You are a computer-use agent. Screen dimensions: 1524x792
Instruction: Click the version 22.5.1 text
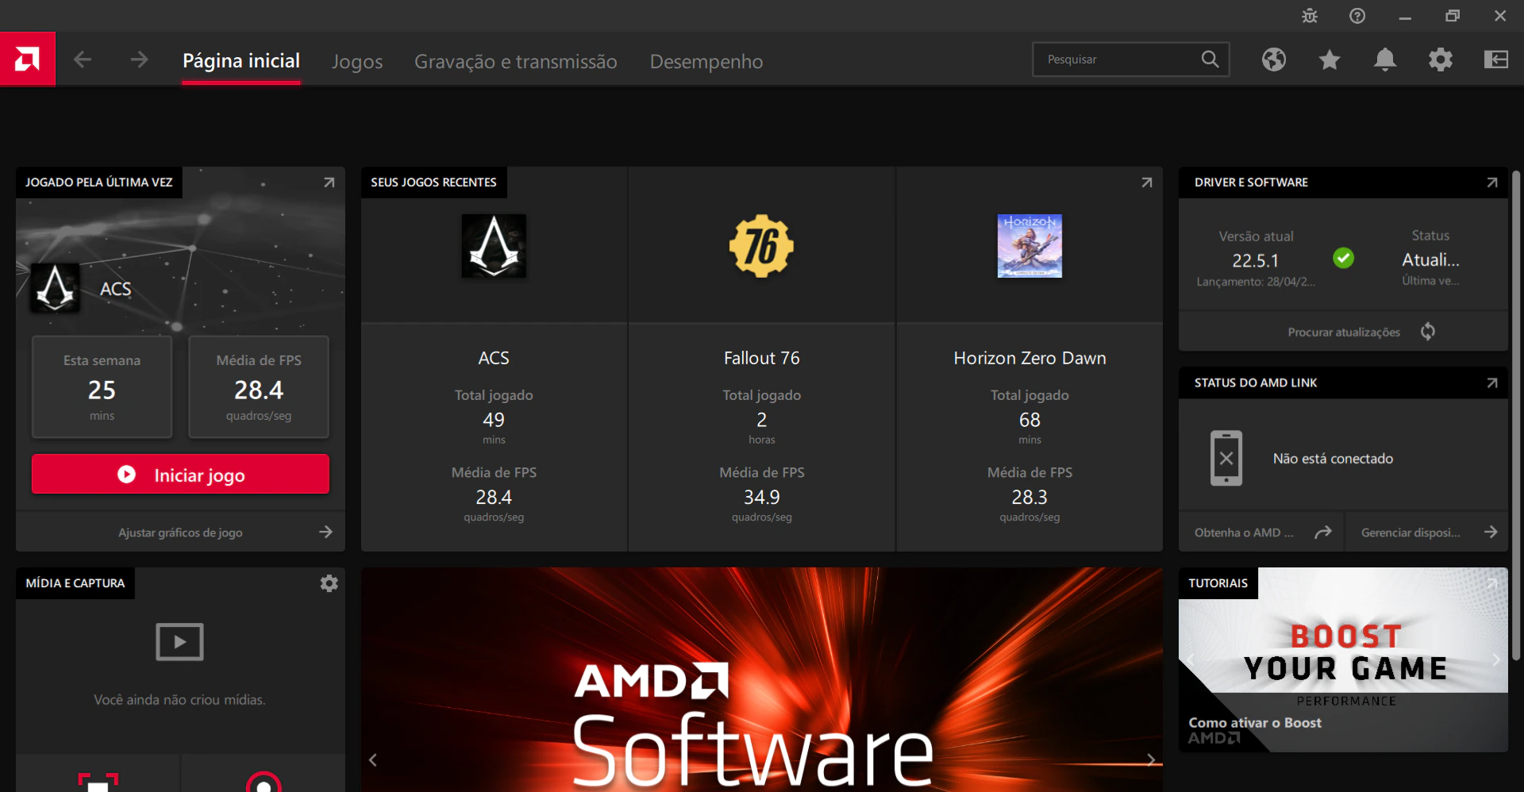(1255, 261)
